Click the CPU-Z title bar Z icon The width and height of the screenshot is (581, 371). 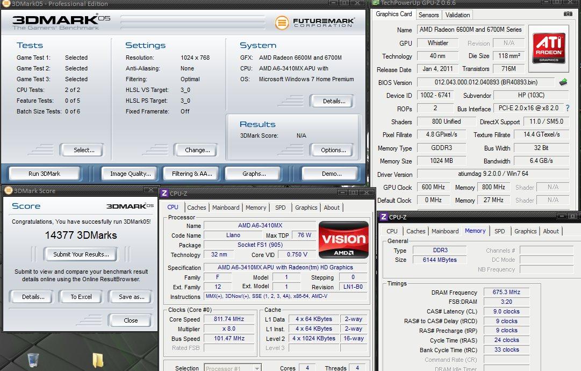(164, 193)
